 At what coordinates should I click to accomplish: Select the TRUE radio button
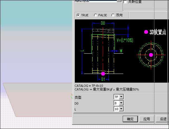tap(78, 15)
